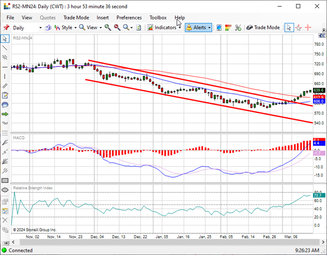The height and width of the screenshot is (255, 327).
Task: Activate the arrow pointer cursor mode
Action: pos(289,28)
